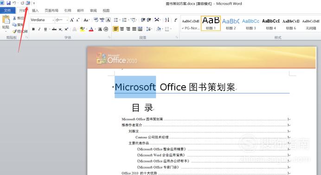Image resolution: width=321 pixels, height=175 pixels.
Task: Toggle Distributed alignment
Action: coord(140,29)
